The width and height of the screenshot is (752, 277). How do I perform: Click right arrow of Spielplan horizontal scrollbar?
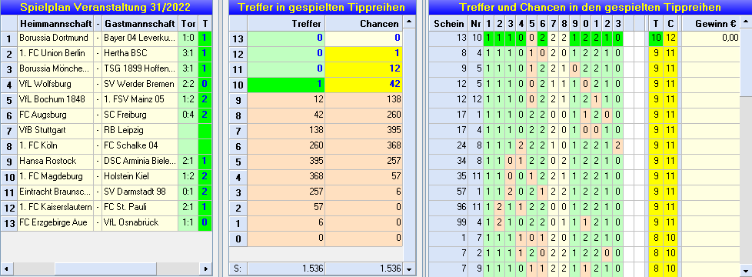coord(205,269)
